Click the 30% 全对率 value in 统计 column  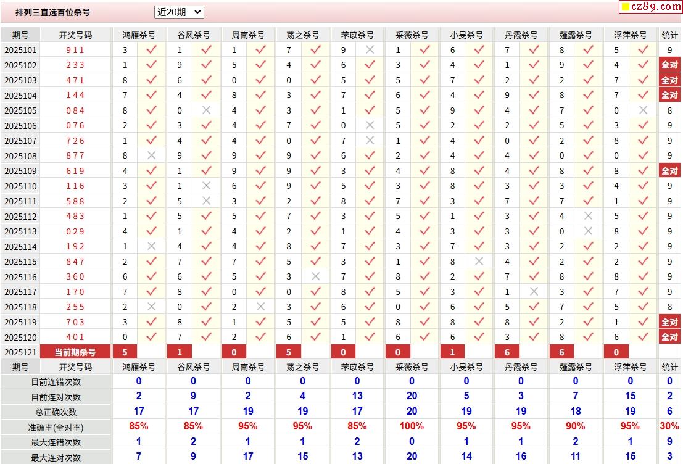click(x=669, y=426)
